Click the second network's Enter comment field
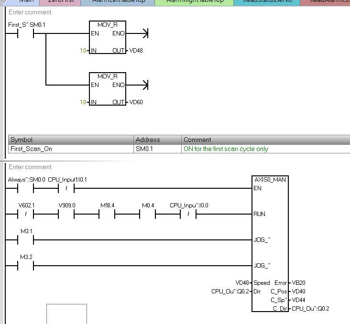The image size is (350, 324). tap(30, 167)
